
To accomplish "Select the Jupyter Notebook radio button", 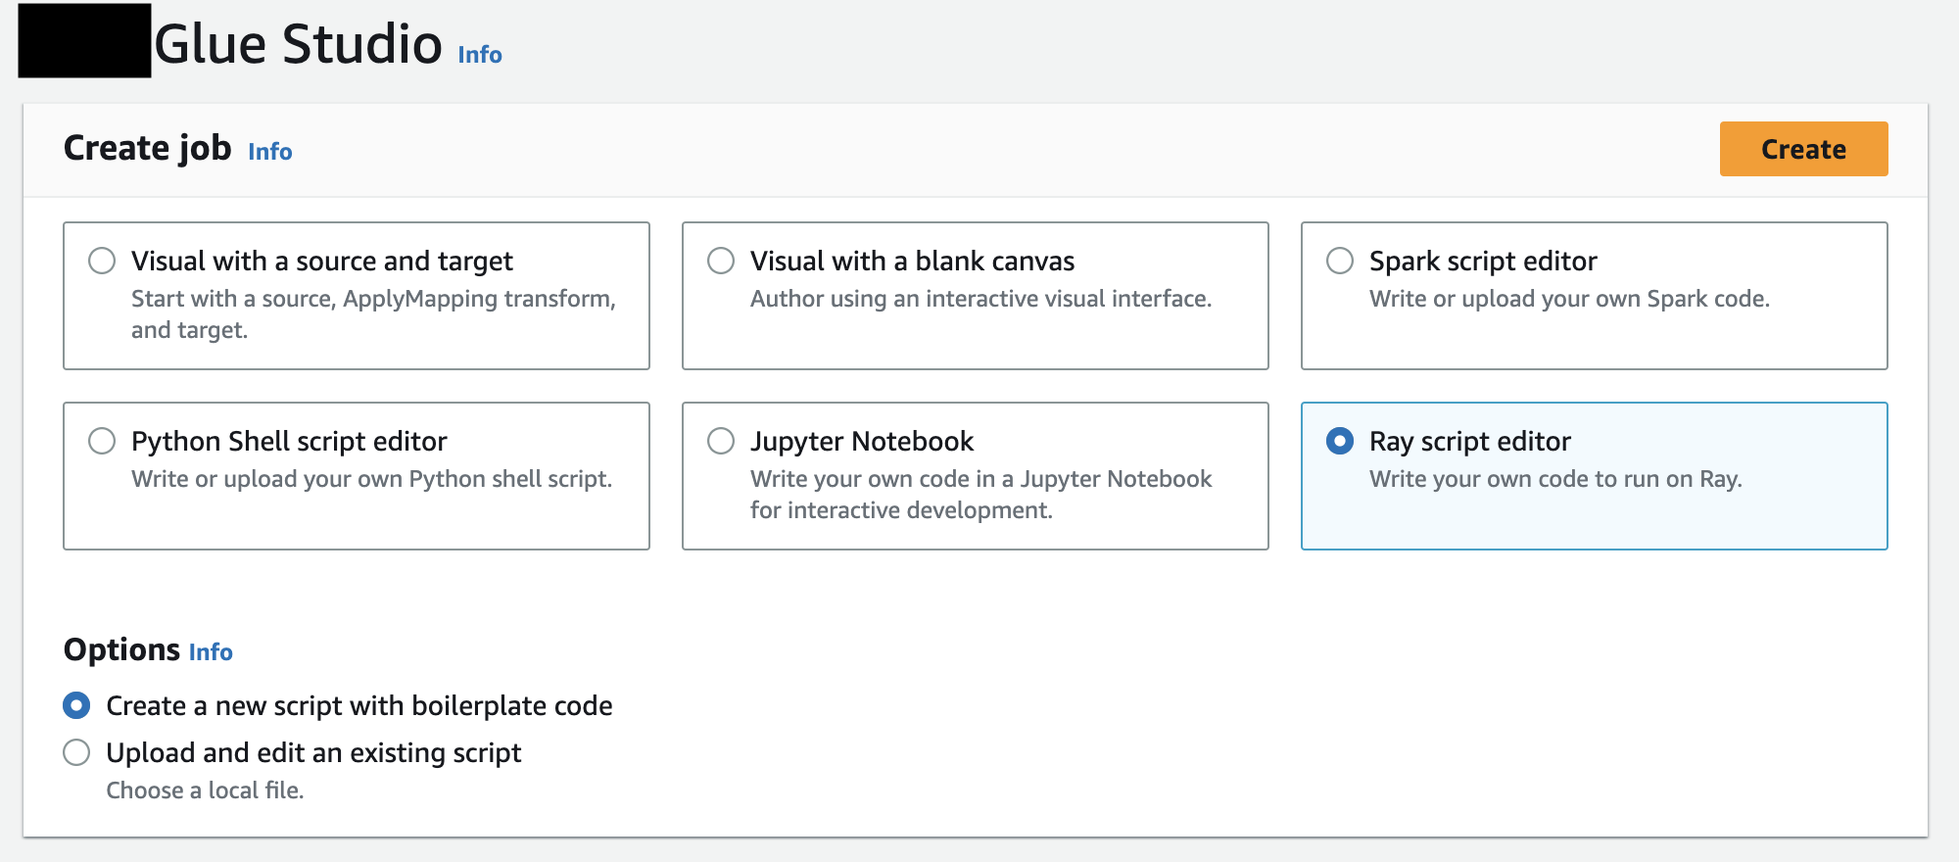I will [x=721, y=441].
